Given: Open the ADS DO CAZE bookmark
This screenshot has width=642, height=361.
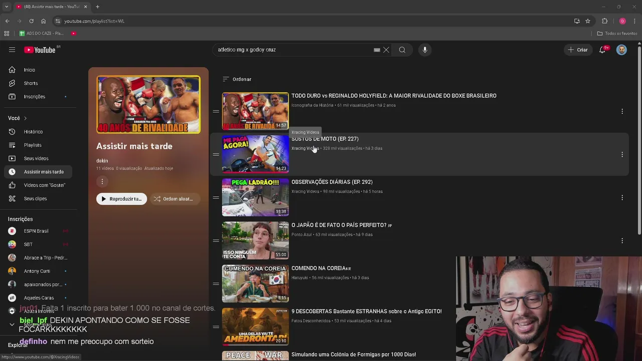Looking at the screenshot, I should (x=41, y=34).
